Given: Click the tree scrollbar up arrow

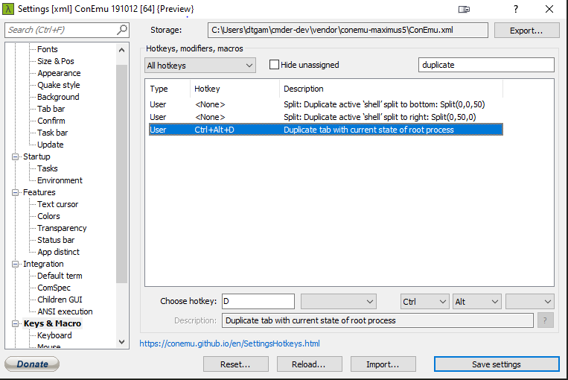Looking at the screenshot, I should pos(122,50).
